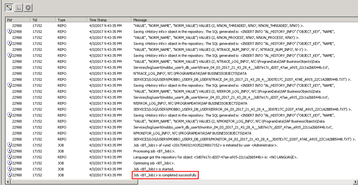Click JOB type cell in 'Optimizing job' row
This screenshot has width=358, height=185.
click(61, 163)
